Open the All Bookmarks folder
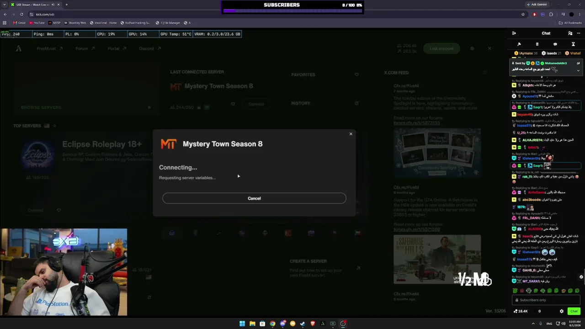The height and width of the screenshot is (329, 585). (570, 23)
